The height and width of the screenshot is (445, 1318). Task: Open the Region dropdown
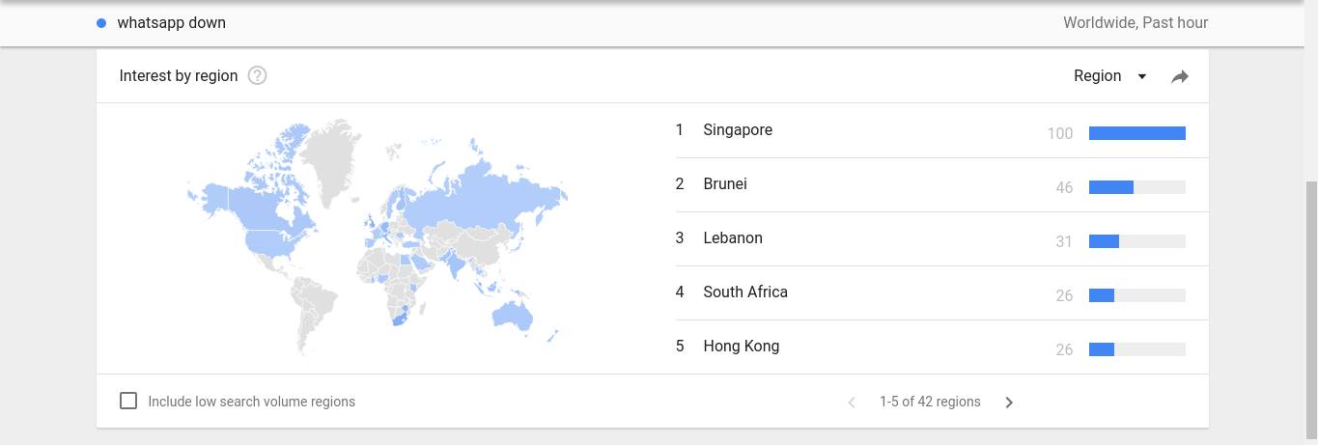[x=1110, y=76]
